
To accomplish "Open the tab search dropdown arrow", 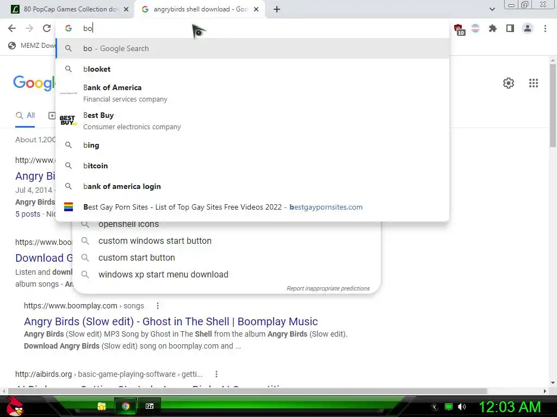I will [x=492, y=9].
